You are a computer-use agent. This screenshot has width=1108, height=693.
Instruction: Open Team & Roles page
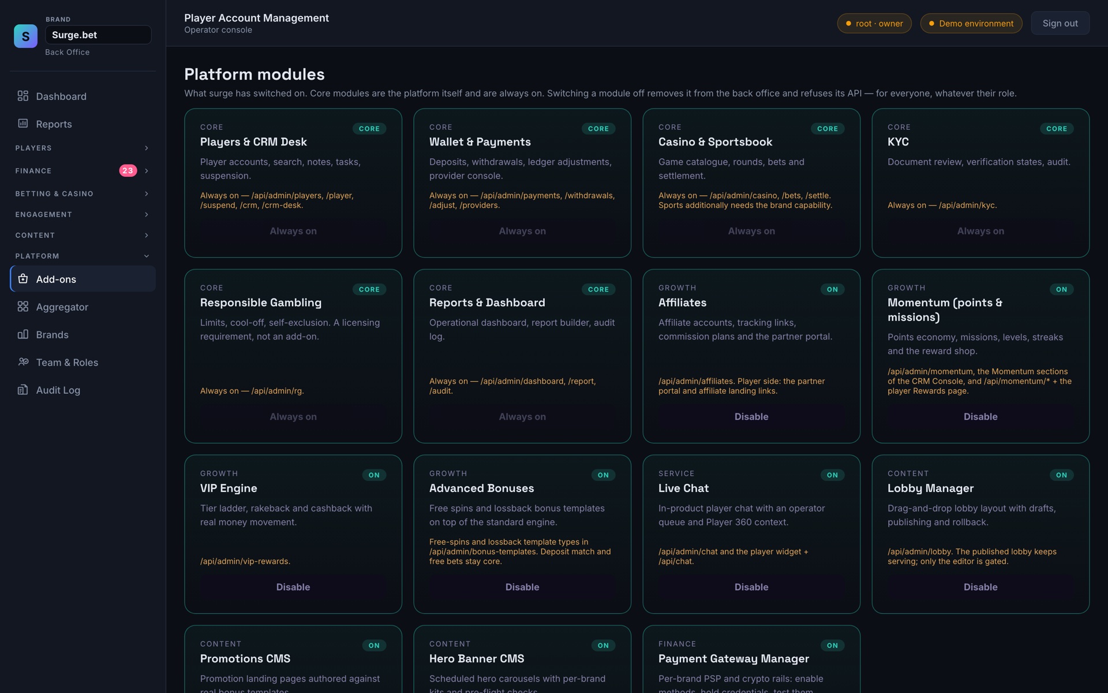[83, 362]
